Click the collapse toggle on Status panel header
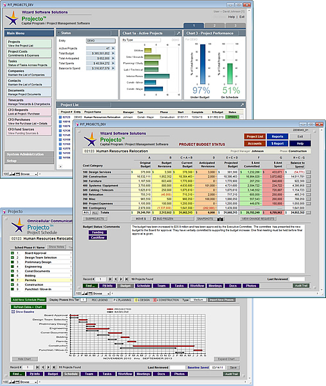This screenshot has height=386, width=326. click(x=59, y=33)
